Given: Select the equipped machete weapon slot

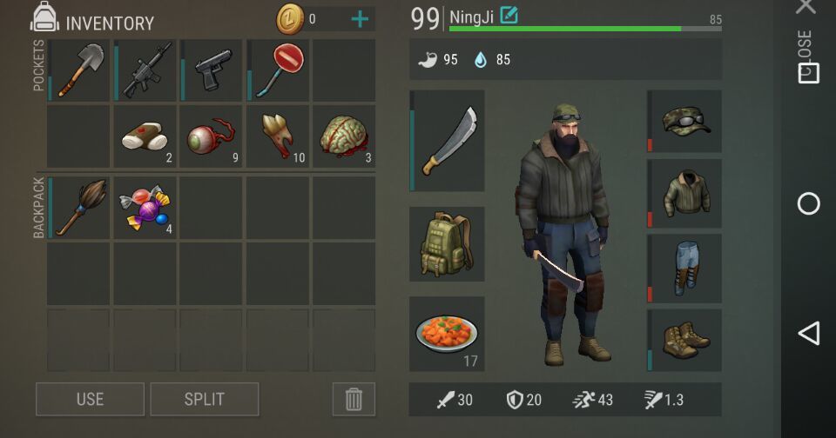Looking at the screenshot, I should pyautogui.click(x=447, y=141).
